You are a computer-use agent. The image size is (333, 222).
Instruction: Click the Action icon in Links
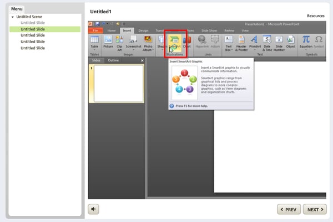[215, 40]
